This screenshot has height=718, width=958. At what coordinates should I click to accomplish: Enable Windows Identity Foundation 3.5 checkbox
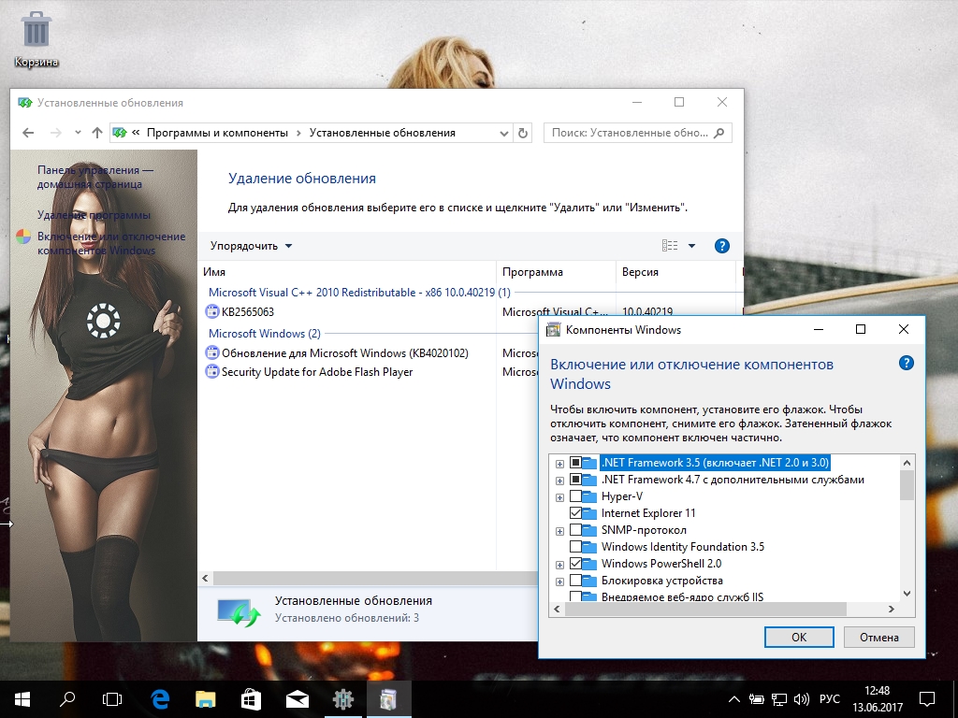[x=575, y=546]
